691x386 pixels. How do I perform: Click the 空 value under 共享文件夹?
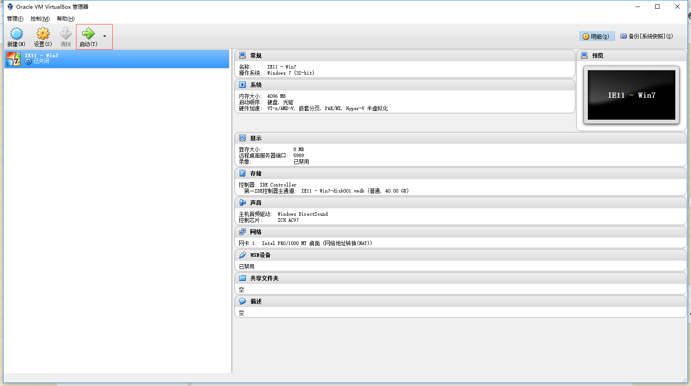click(x=241, y=289)
